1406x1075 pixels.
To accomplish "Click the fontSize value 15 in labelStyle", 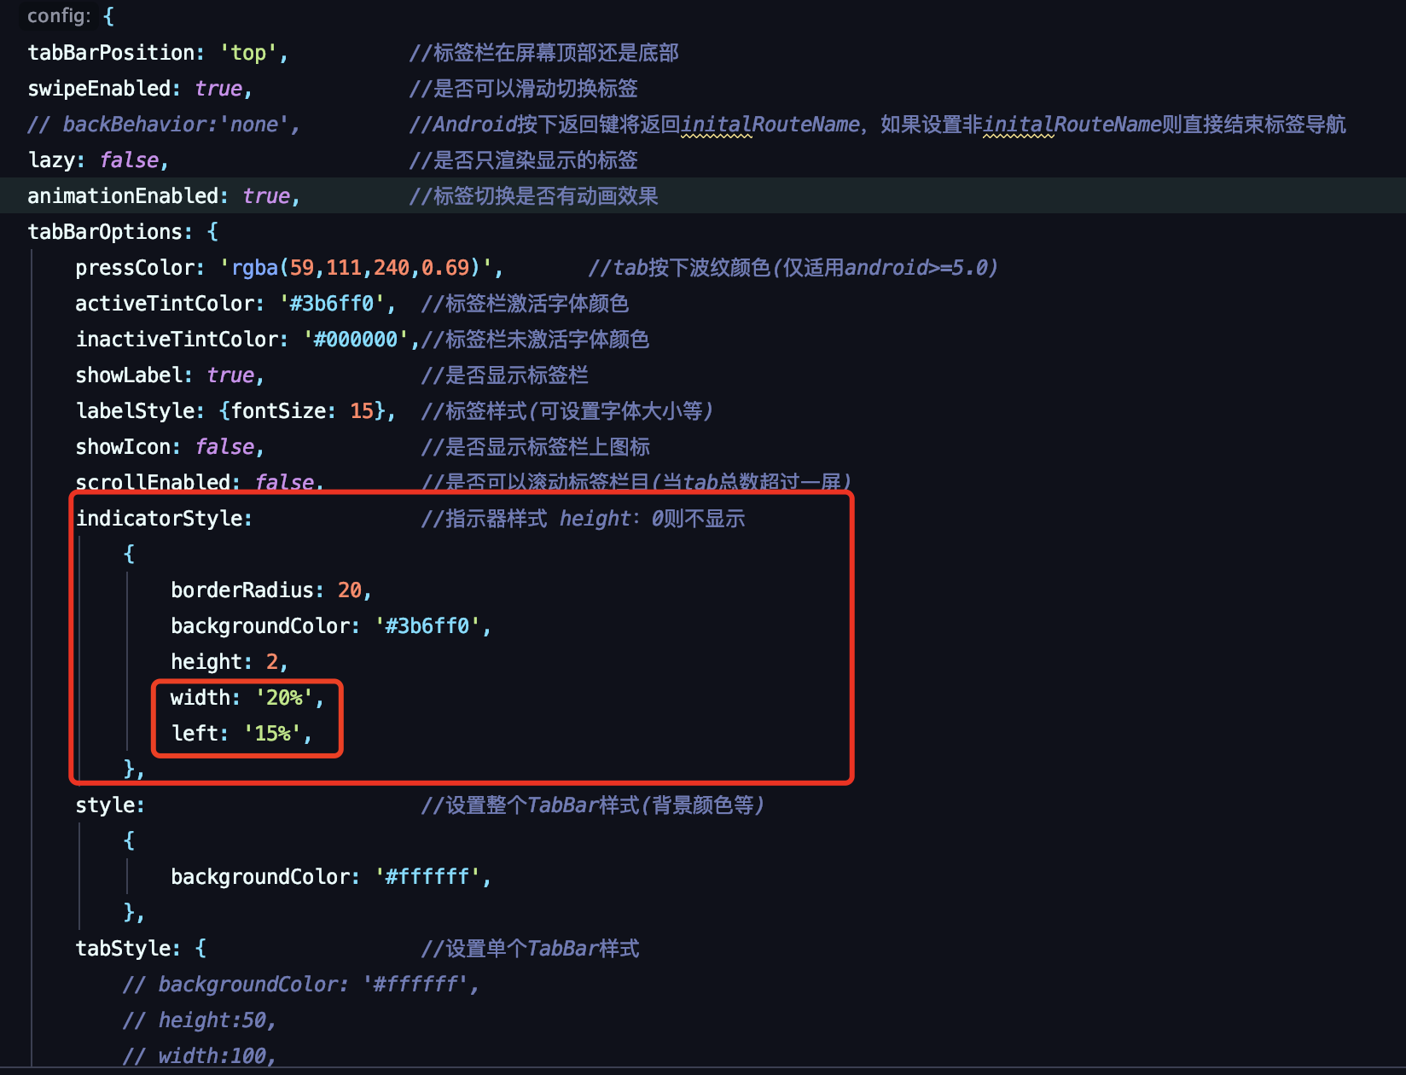I will click(x=361, y=410).
